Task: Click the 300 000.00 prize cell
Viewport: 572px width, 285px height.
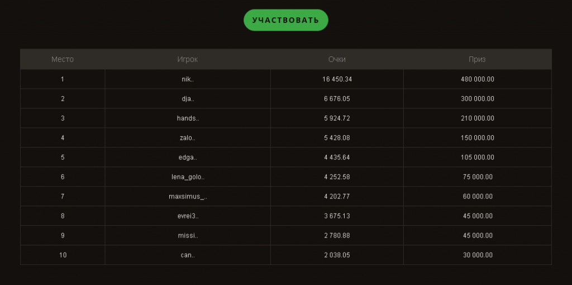Action: pos(477,99)
